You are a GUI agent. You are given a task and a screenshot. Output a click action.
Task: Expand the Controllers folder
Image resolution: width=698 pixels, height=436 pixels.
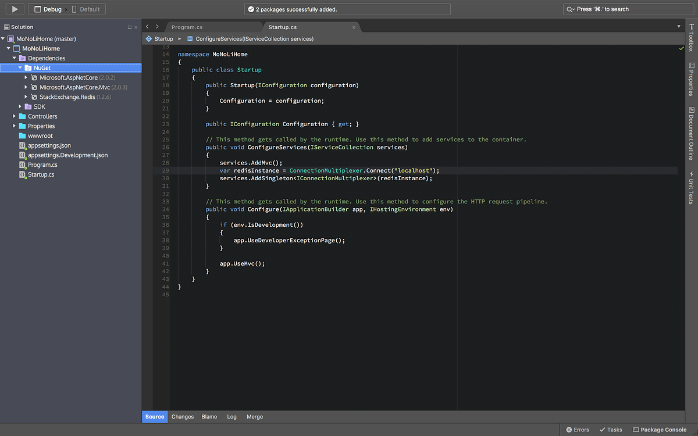14,116
